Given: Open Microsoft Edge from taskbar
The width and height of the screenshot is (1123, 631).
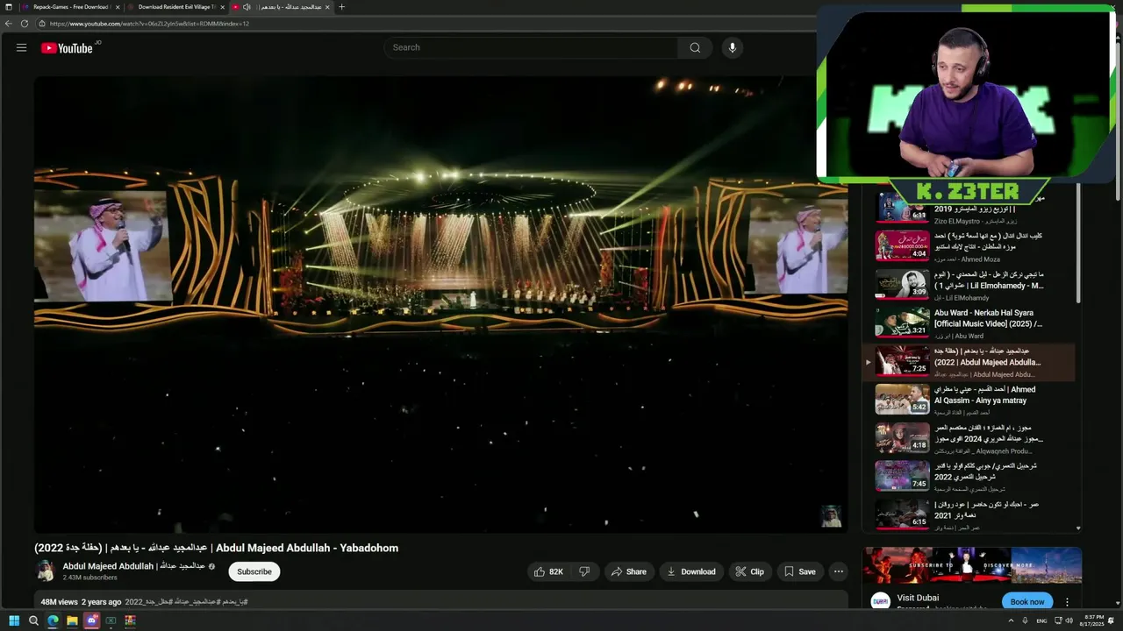Looking at the screenshot, I should (x=53, y=620).
